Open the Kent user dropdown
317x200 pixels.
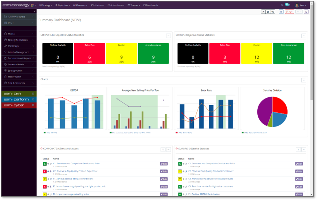coord(301,5)
